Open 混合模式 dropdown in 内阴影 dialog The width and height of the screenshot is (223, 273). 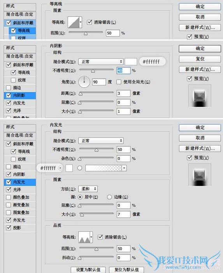pos(101,62)
